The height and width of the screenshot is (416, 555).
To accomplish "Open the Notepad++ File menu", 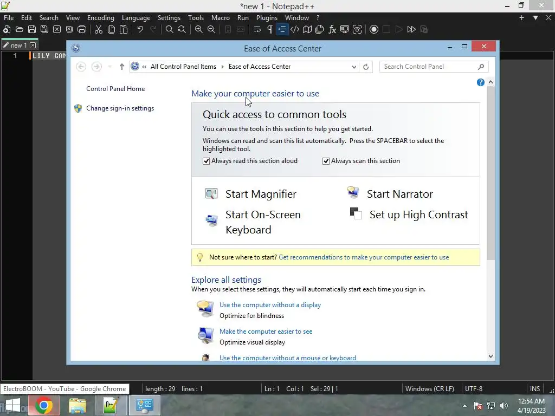I will click(9, 18).
